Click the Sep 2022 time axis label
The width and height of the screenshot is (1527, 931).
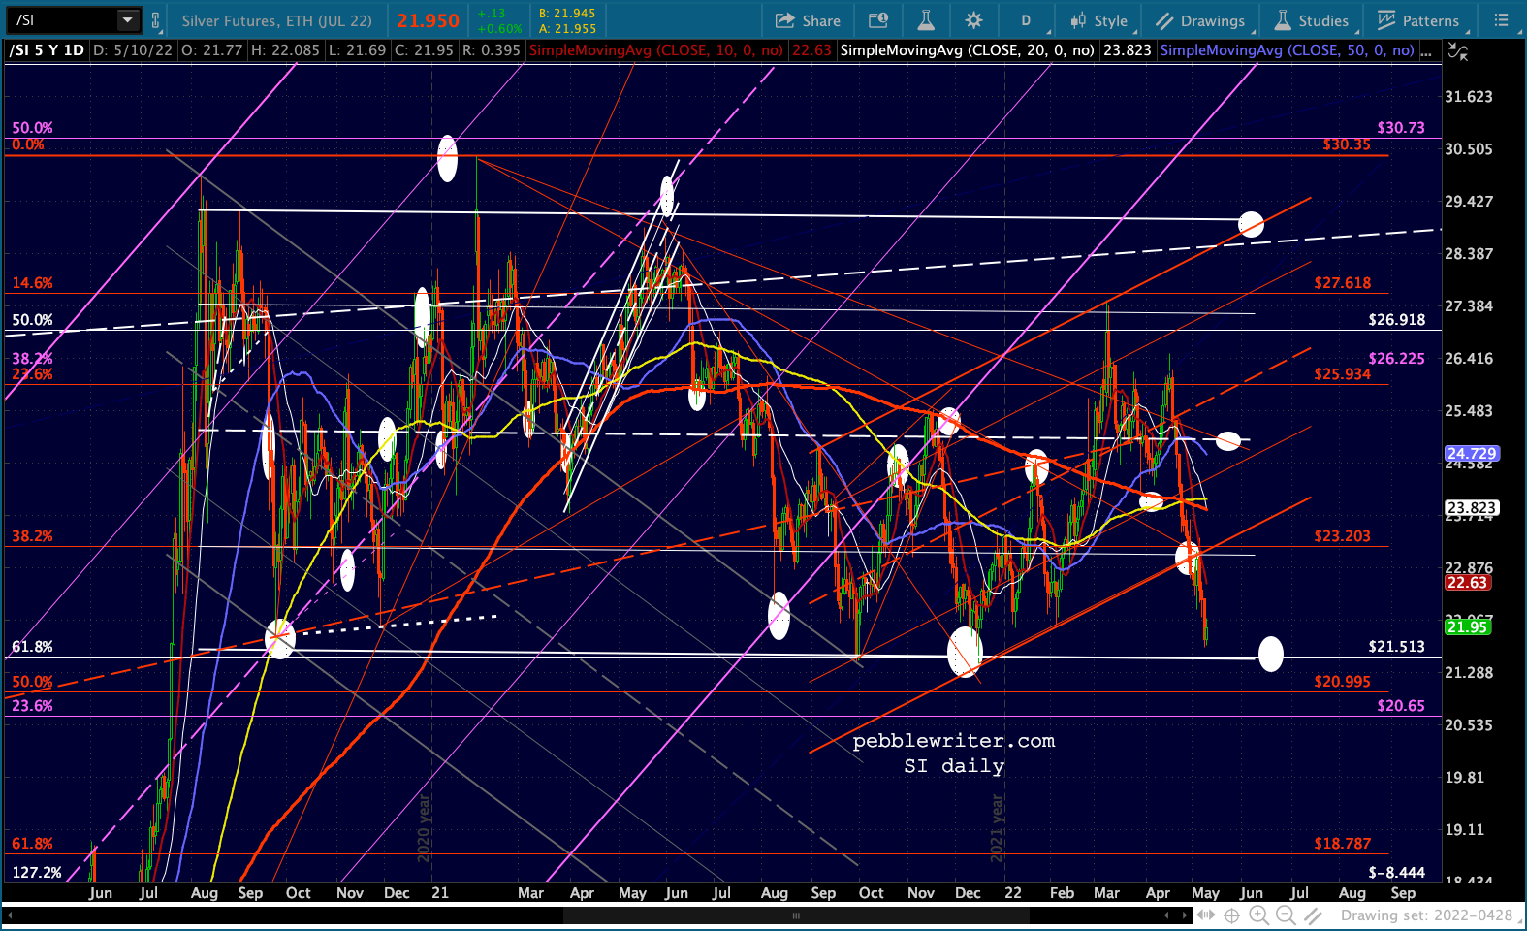point(1403,893)
